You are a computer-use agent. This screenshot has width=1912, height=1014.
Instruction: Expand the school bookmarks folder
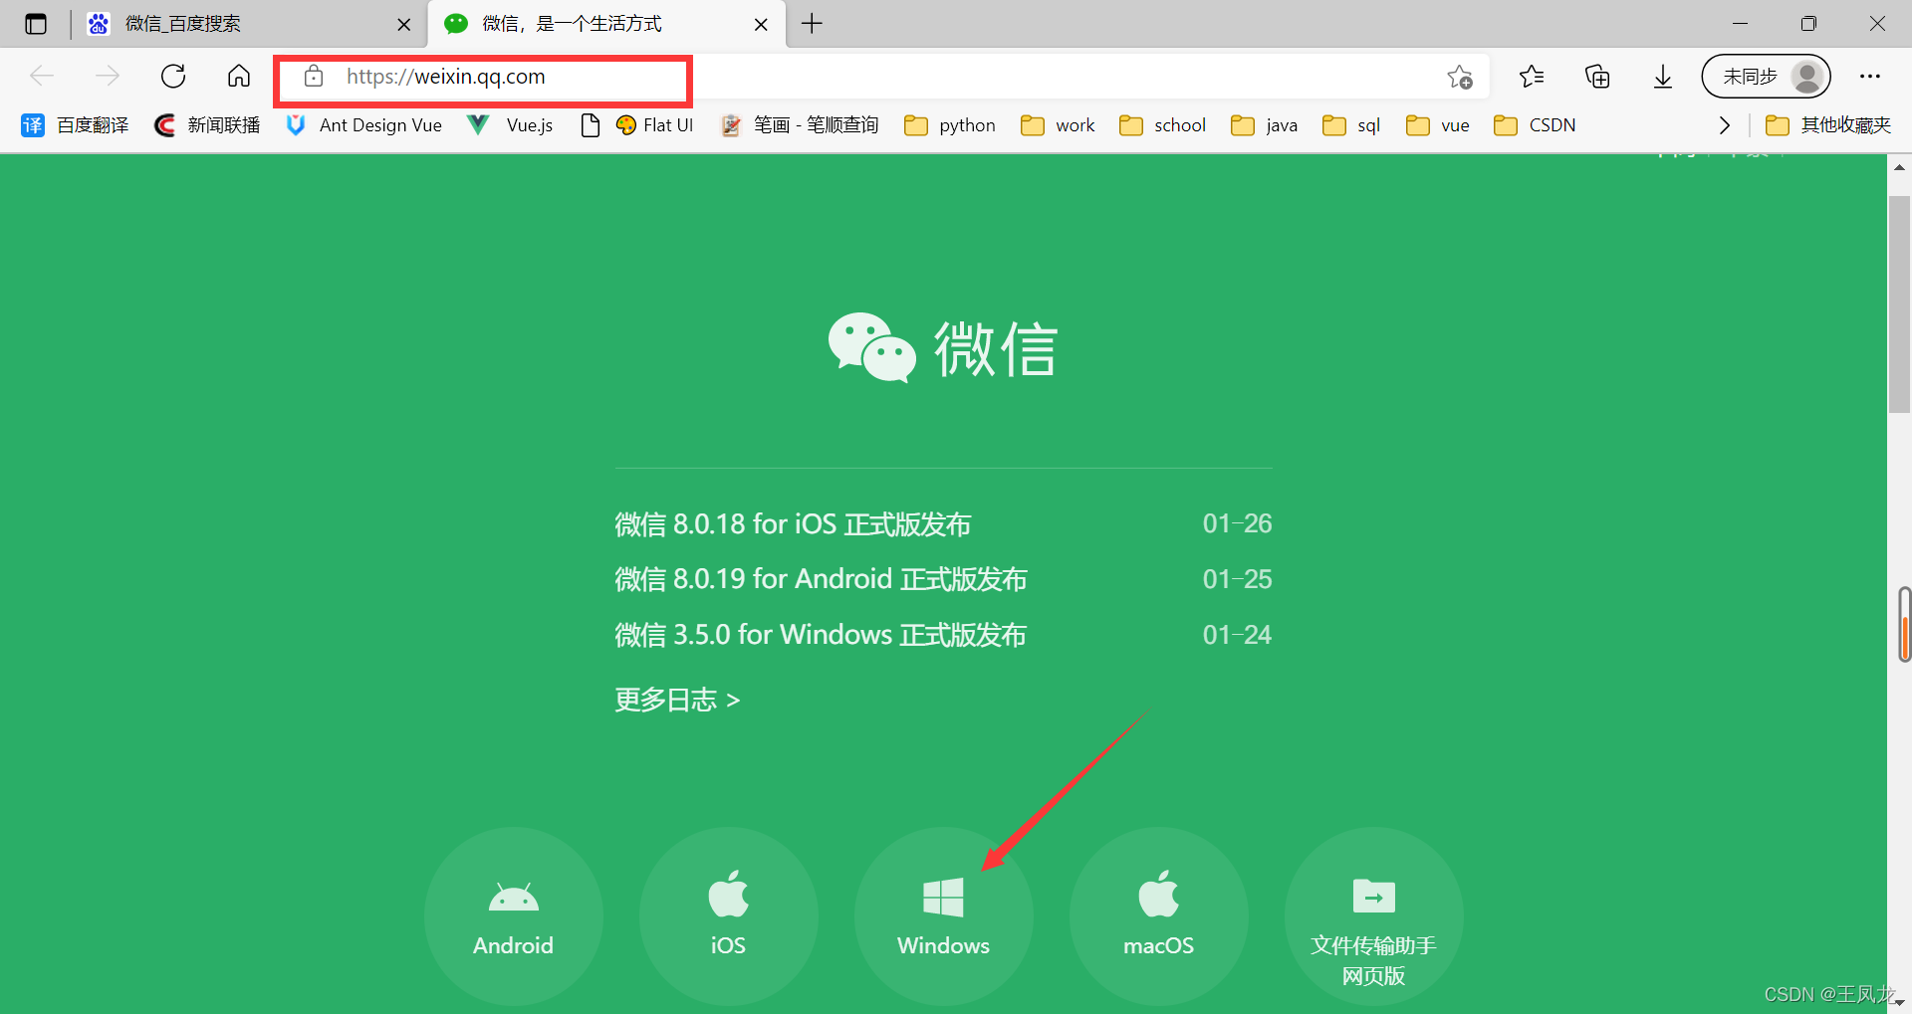tap(1163, 125)
